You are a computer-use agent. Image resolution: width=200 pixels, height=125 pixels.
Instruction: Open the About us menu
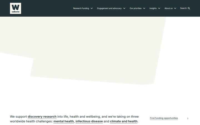coord(169,8)
